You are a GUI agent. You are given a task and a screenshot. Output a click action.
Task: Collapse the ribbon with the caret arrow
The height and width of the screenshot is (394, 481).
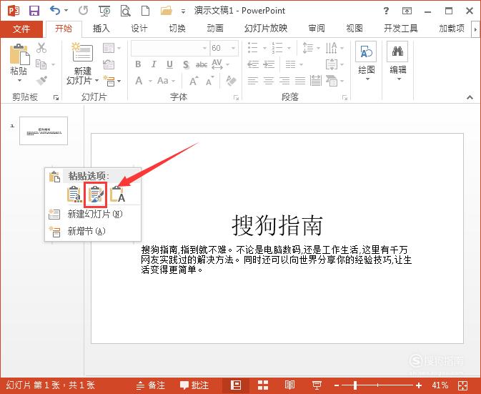(470, 97)
